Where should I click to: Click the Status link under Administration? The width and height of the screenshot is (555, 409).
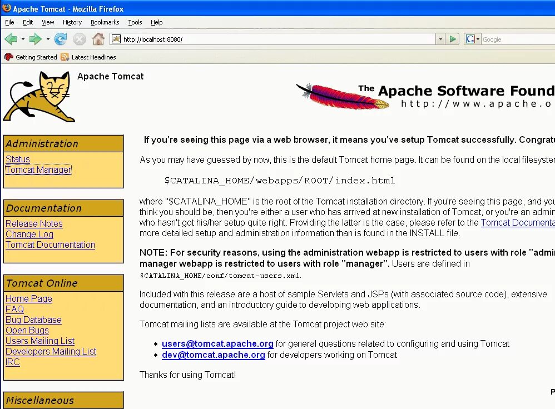(18, 159)
